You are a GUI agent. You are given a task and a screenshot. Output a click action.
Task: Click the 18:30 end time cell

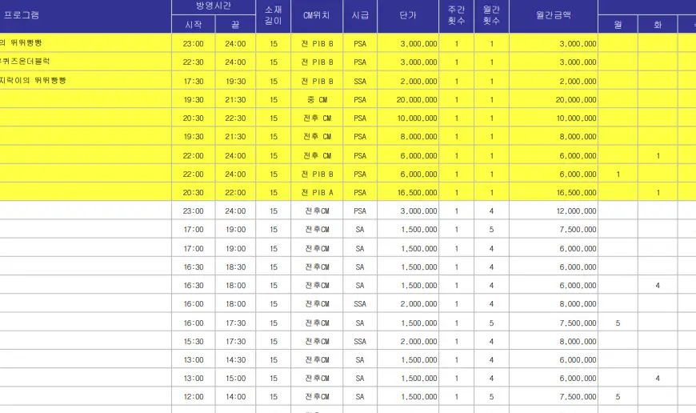pos(235,267)
